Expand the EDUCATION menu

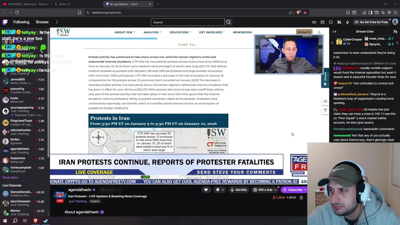[180, 32]
